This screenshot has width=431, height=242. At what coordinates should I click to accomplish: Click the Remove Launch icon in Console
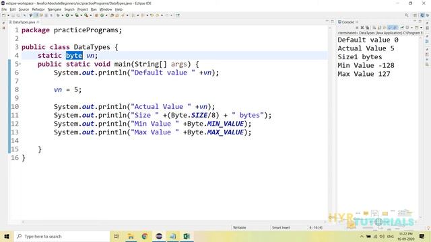(362, 28)
